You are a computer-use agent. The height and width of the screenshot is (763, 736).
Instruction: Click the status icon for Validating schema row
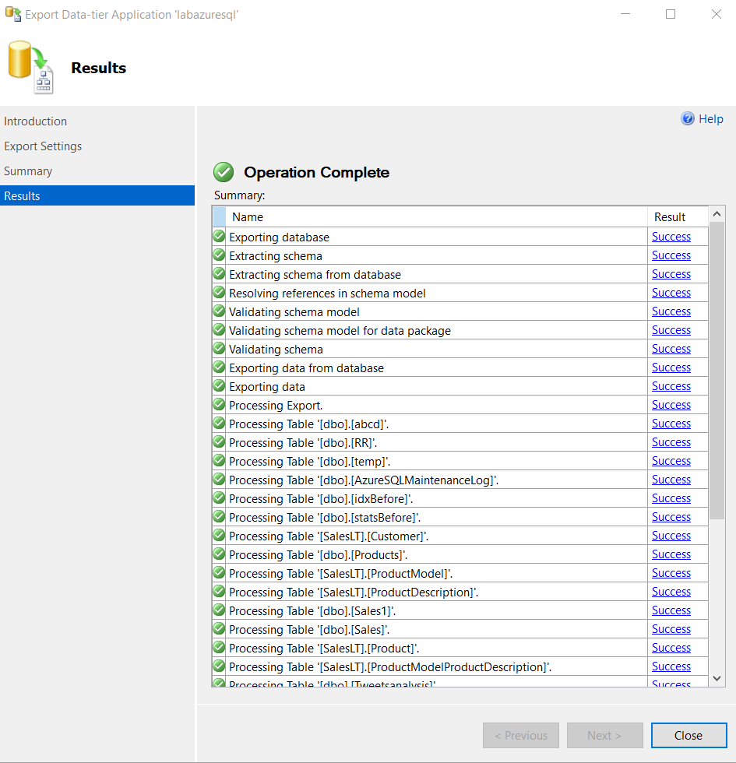coord(219,349)
